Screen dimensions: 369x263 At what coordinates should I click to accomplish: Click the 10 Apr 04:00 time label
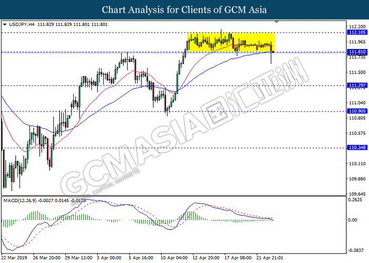click(174, 258)
